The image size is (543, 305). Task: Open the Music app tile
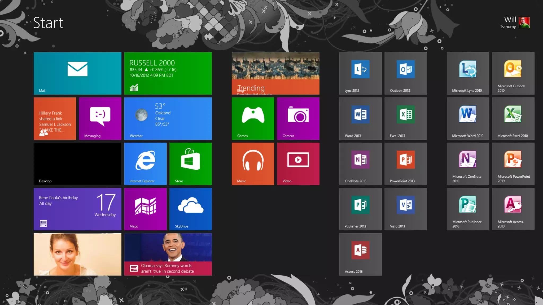(253, 164)
